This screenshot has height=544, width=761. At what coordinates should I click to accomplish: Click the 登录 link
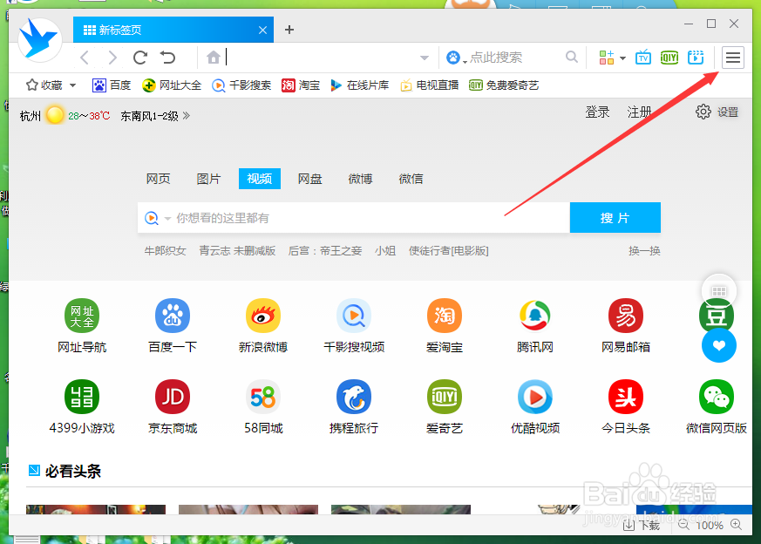click(597, 112)
